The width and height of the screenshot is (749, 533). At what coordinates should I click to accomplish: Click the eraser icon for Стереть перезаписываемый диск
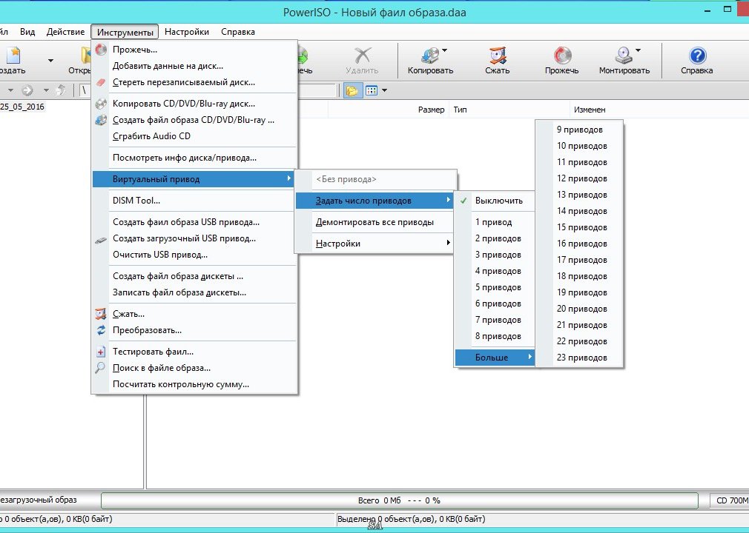[100, 82]
